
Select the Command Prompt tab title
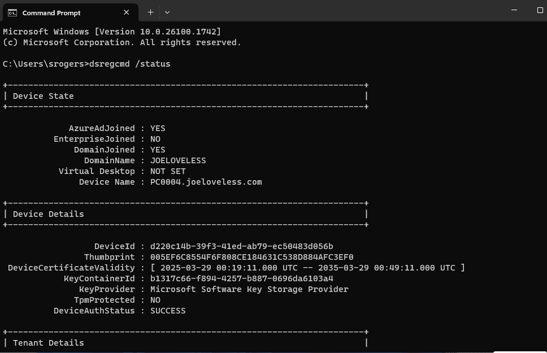pyautogui.click(x=51, y=12)
